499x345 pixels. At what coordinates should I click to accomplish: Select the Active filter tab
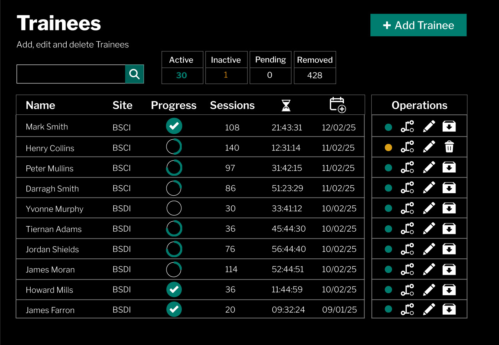[x=182, y=68]
